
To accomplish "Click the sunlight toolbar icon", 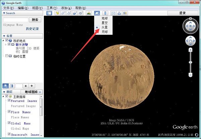I will (x=89, y=13).
